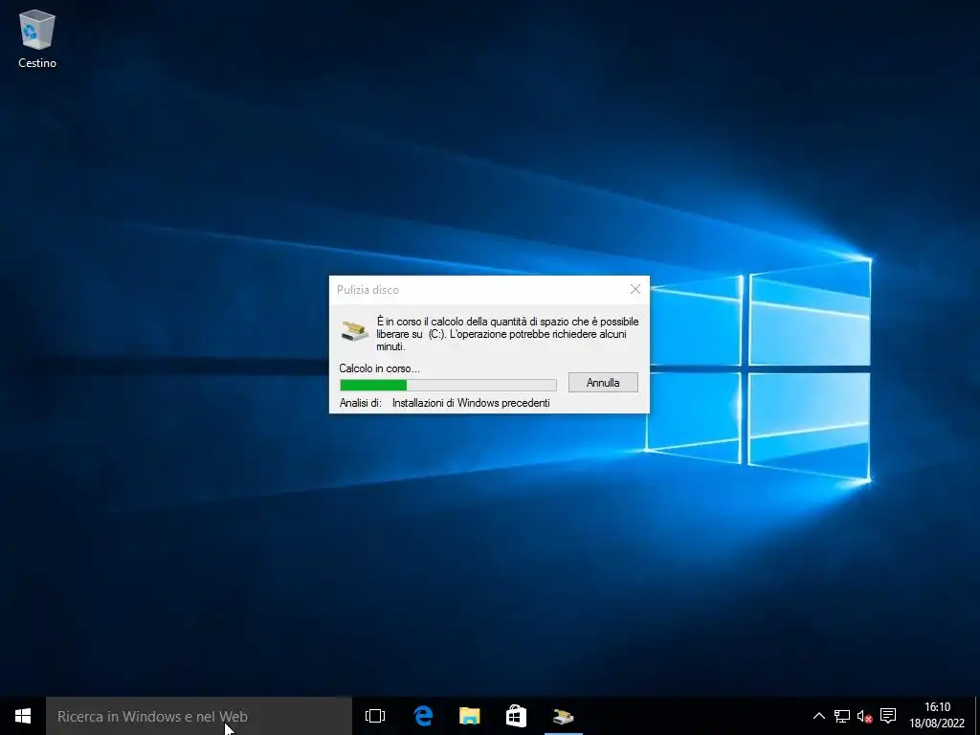Click the network status tray icon
The height and width of the screenshot is (735, 980).
pos(842,716)
